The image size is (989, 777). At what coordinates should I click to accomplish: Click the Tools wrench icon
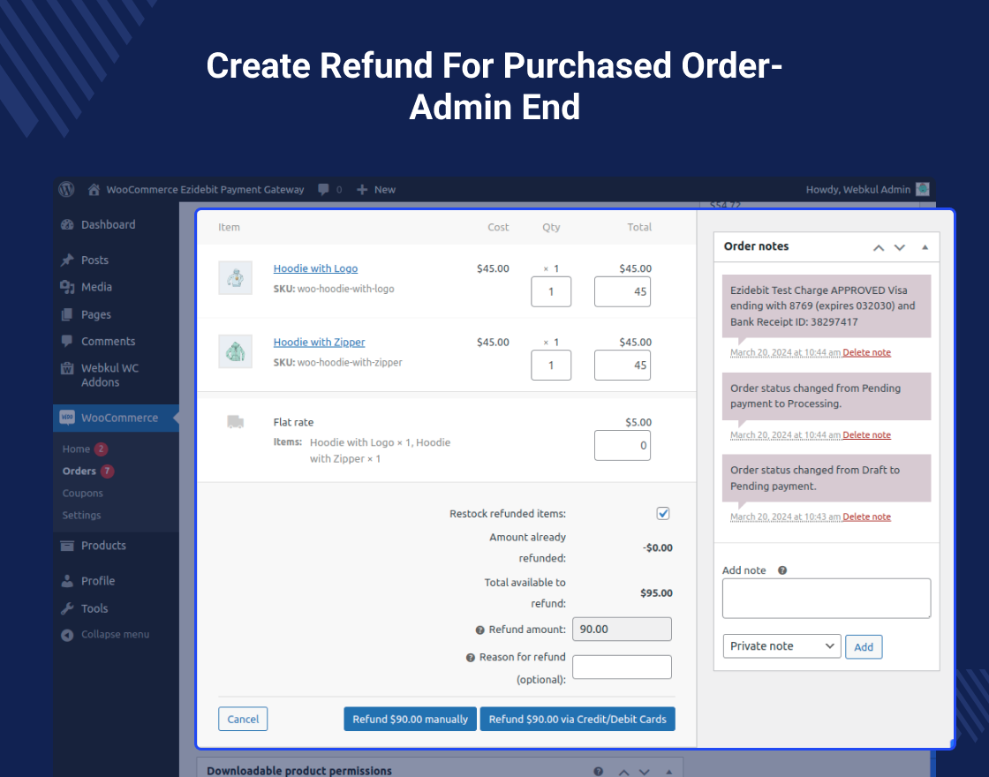tap(67, 608)
